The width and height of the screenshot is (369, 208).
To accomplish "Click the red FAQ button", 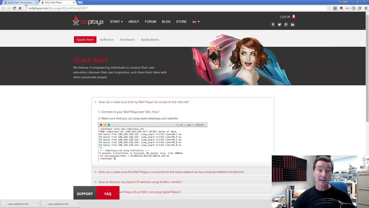I will coord(108,193).
